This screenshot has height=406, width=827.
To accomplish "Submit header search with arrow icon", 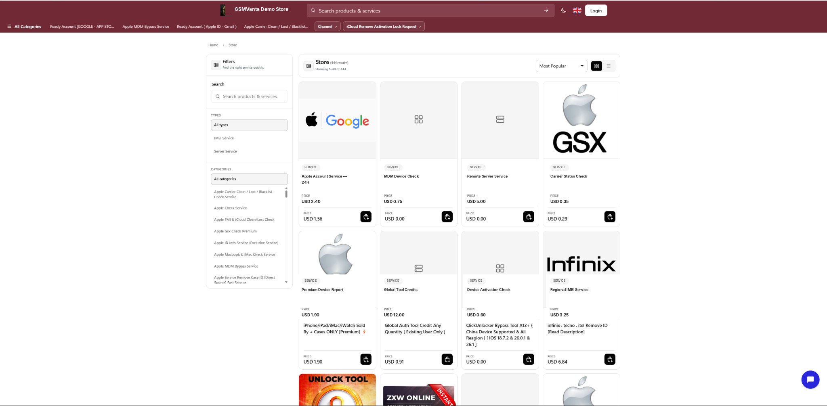I will click(546, 10).
